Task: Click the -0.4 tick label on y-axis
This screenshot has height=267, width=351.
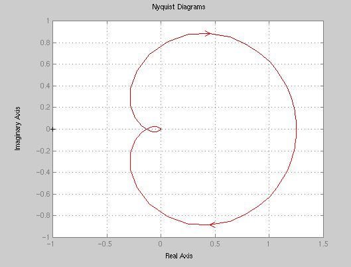Action: (x=43, y=172)
